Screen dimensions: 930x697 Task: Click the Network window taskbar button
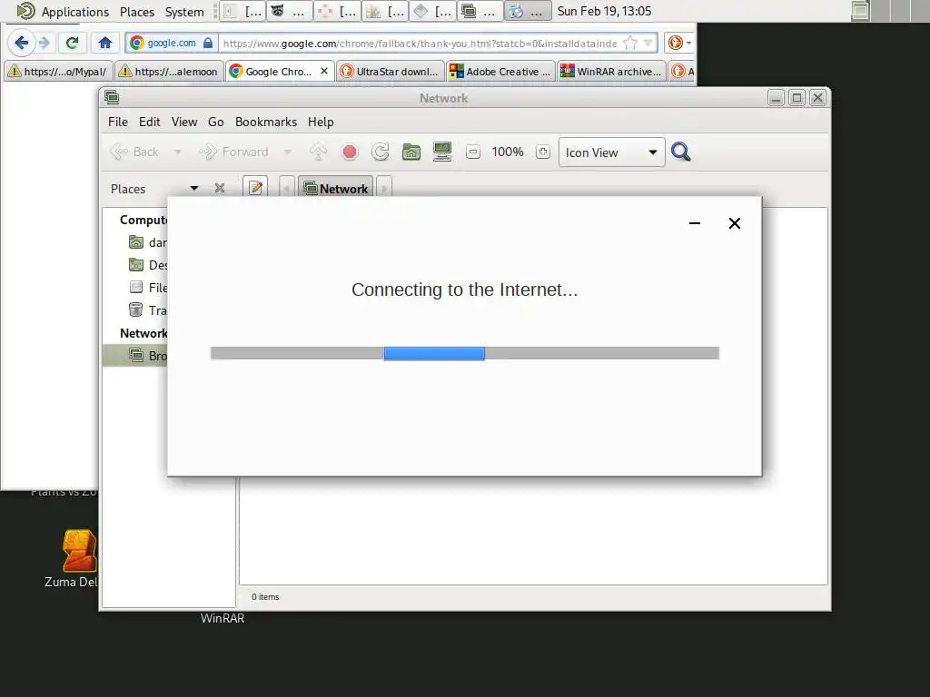(480, 11)
